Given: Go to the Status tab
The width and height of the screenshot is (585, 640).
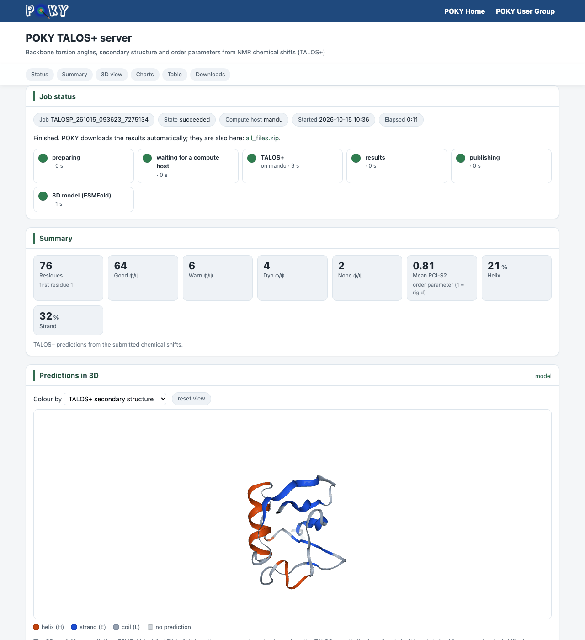Looking at the screenshot, I should (40, 75).
